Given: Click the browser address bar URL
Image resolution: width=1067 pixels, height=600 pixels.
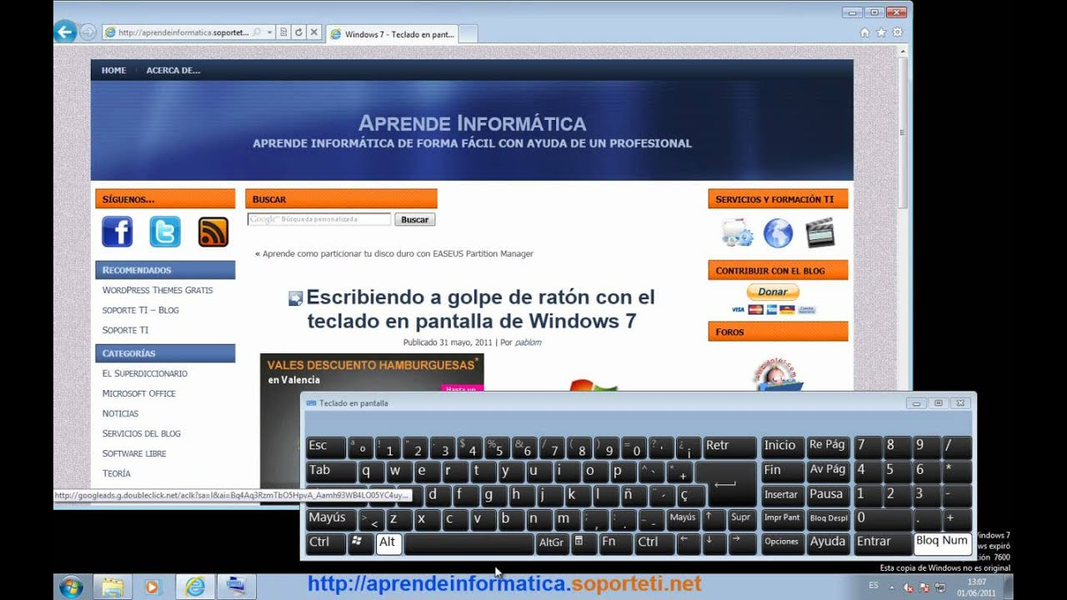Looking at the screenshot, I should pyautogui.click(x=183, y=32).
